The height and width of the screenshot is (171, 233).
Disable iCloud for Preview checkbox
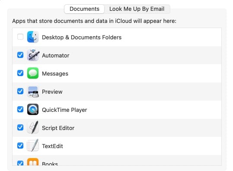point(20,91)
